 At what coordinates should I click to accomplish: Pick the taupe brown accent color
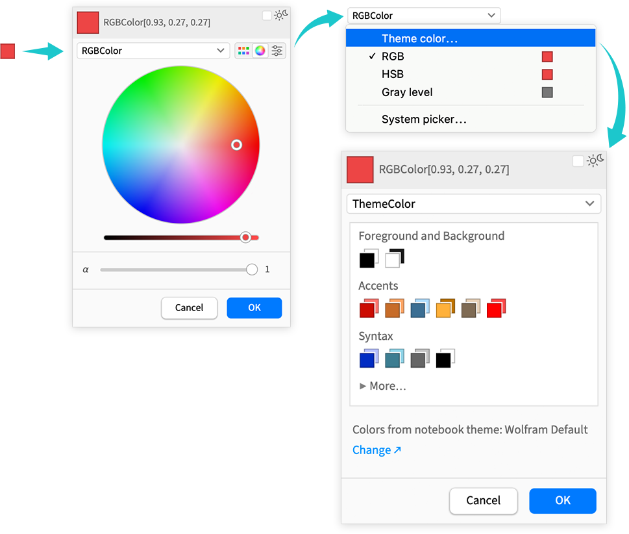click(x=471, y=309)
